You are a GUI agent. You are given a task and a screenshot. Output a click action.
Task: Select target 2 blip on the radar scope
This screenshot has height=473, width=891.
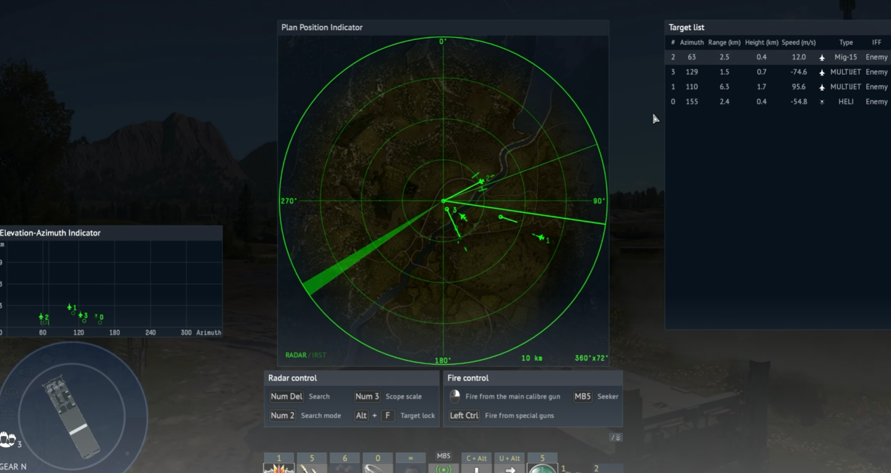pyautogui.click(x=481, y=181)
